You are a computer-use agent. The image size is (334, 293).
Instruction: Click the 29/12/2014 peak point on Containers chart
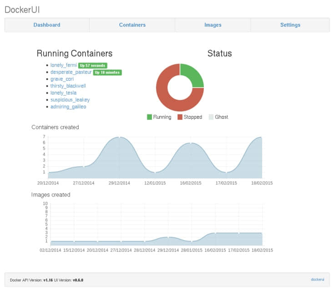tap(120, 137)
